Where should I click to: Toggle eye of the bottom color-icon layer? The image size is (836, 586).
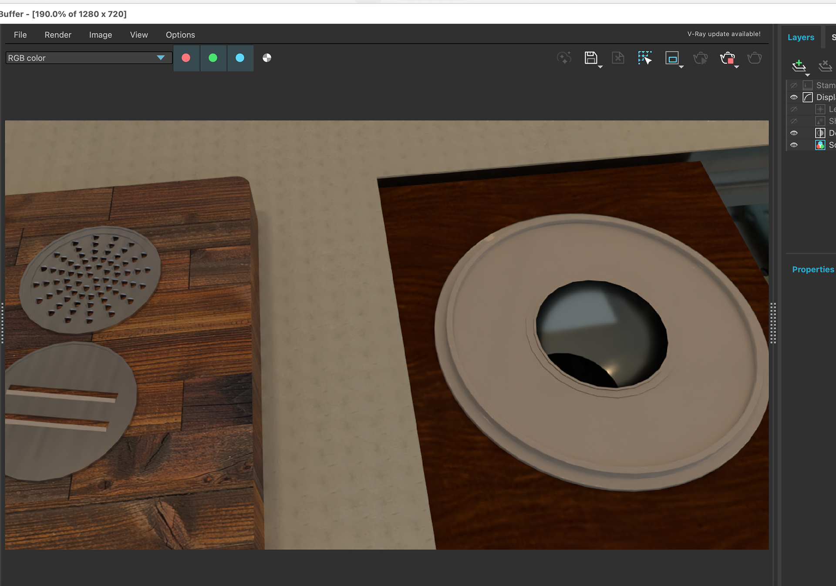[x=794, y=145]
